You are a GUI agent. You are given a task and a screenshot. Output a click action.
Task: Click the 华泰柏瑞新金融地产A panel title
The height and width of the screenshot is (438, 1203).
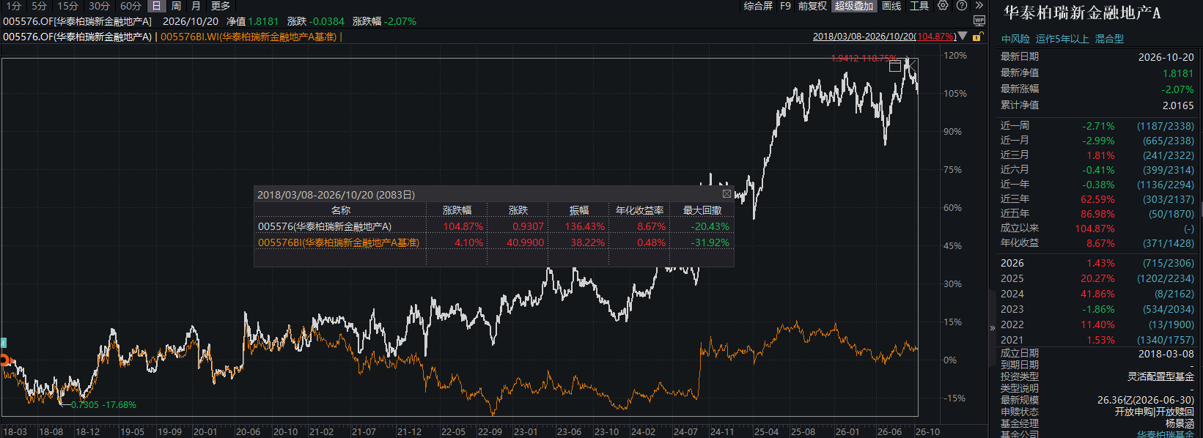1082,12
